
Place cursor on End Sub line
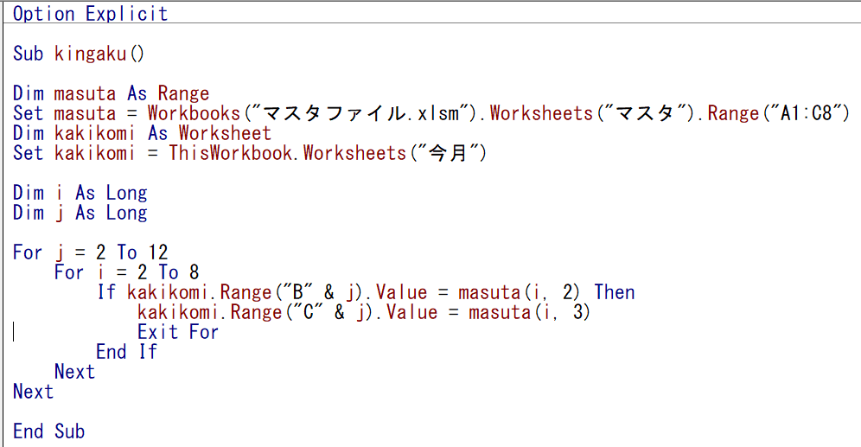coord(48,431)
